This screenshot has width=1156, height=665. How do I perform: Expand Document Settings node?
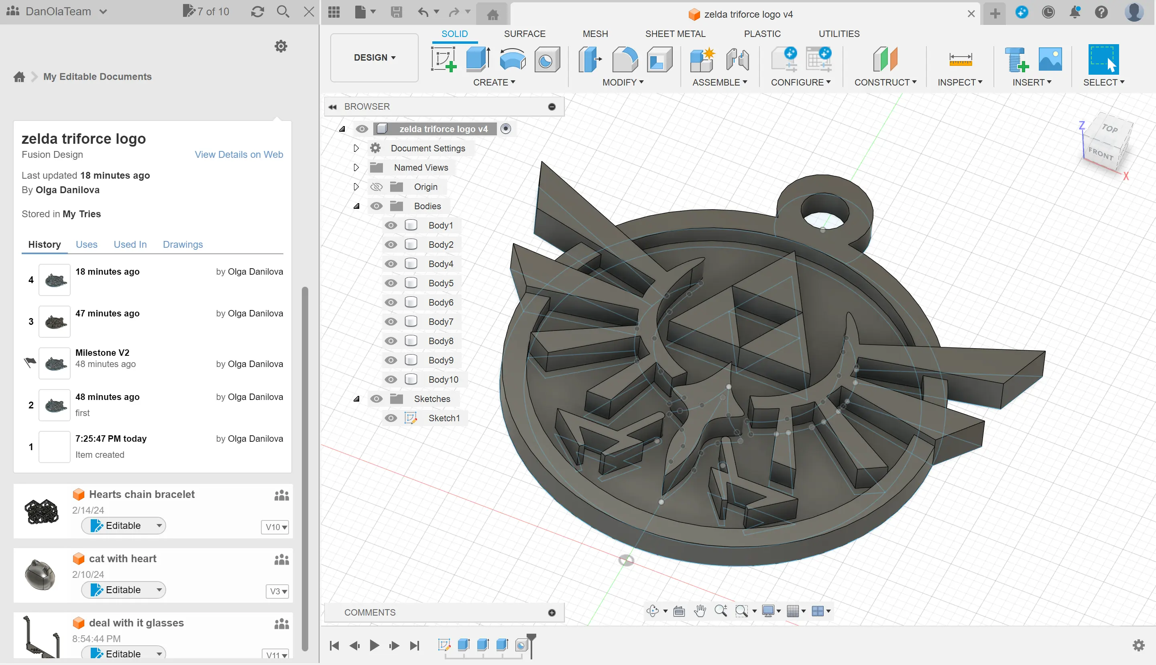(x=356, y=148)
